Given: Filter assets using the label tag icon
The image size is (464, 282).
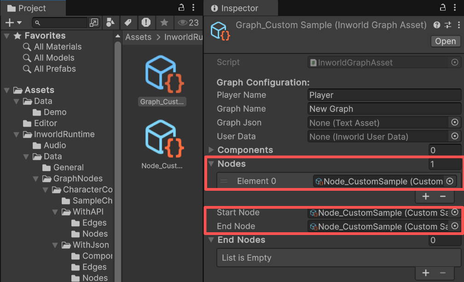Looking at the screenshot, I should [128, 23].
